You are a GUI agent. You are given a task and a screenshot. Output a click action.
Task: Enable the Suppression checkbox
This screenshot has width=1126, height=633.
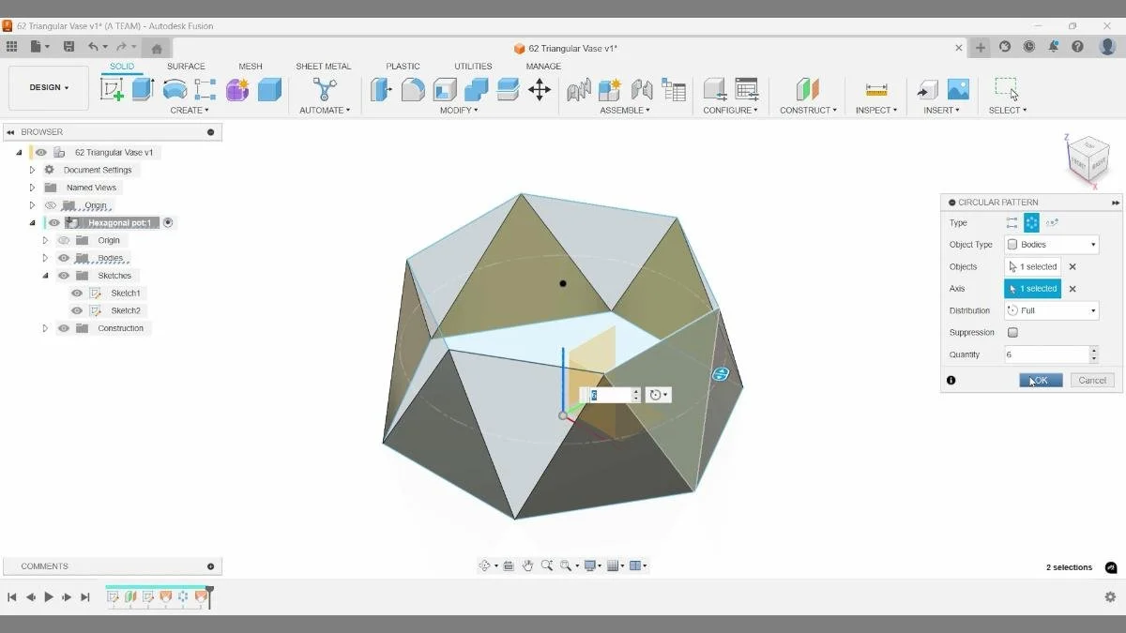[x=1012, y=332]
